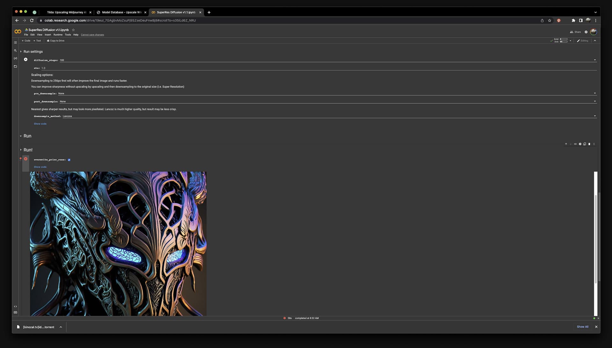Open the Help menu
The height and width of the screenshot is (348, 612).
point(76,35)
